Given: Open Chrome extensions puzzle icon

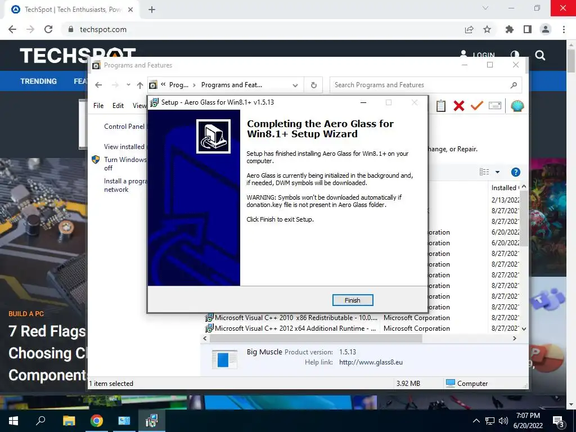Looking at the screenshot, I should tap(510, 29).
